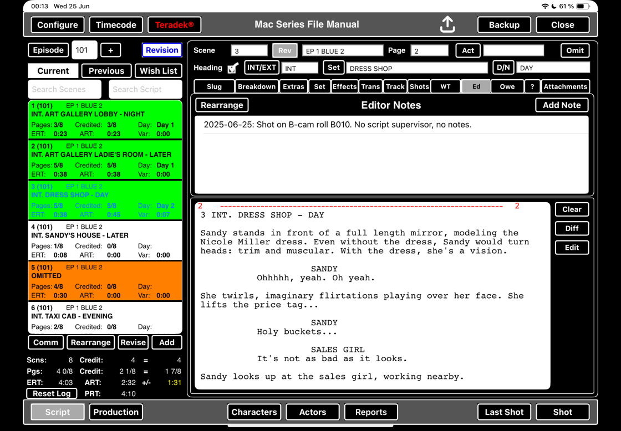Check the battery status indicator
Screen dimensions: 621x431
click(582, 6)
